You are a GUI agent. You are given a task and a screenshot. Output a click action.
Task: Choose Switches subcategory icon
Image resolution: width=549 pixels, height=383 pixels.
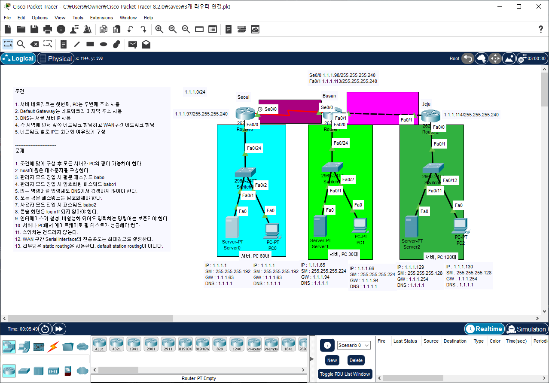[x=24, y=371]
